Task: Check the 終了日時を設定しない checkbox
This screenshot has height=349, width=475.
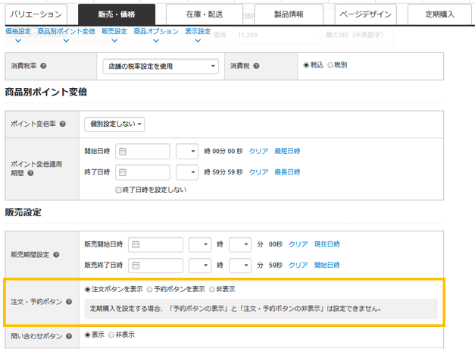Action: tap(118, 190)
